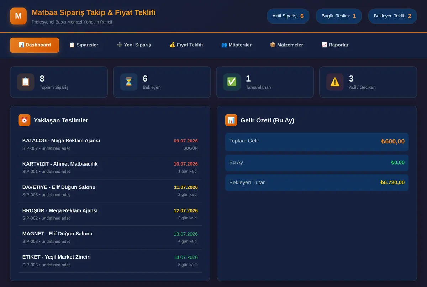Click the Toplam Gelir revenue row
This screenshot has height=287, width=427.
[317, 142]
